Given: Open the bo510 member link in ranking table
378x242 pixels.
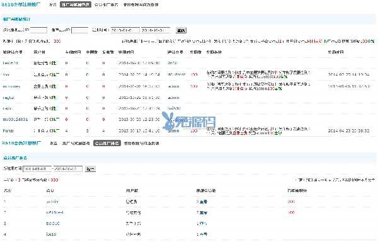Looking at the screenshot, I should pyautogui.click(x=53, y=224).
